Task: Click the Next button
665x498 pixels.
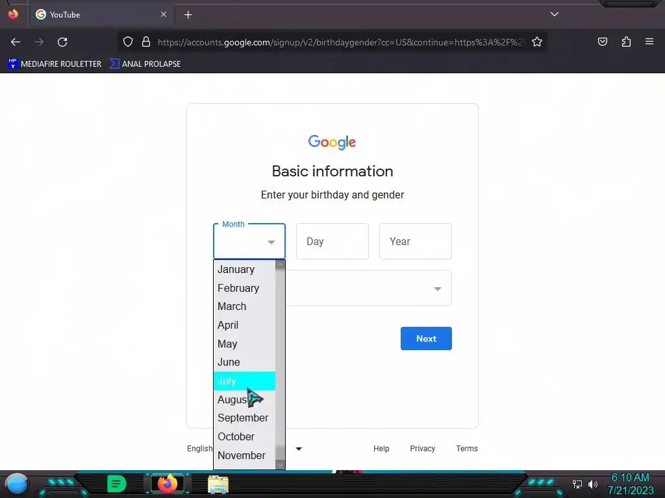Action: click(x=426, y=338)
